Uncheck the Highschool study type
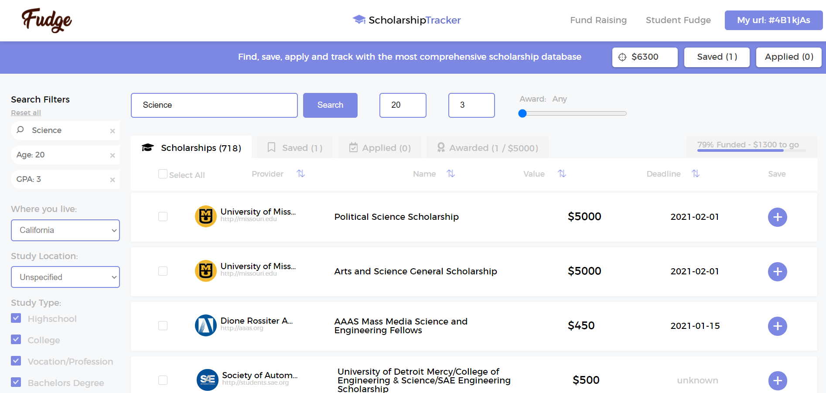 (16, 318)
